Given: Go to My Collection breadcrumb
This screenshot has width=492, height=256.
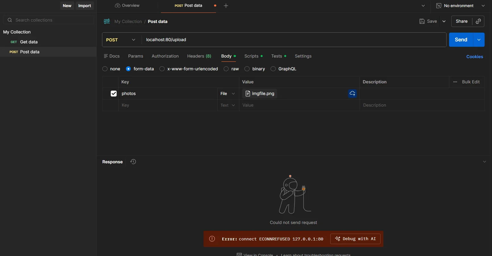Looking at the screenshot, I should pyautogui.click(x=128, y=22).
